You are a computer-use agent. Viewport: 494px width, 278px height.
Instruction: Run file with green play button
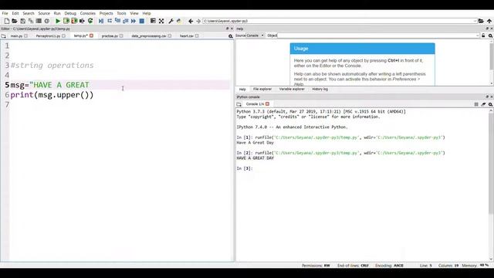(x=58, y=21)
